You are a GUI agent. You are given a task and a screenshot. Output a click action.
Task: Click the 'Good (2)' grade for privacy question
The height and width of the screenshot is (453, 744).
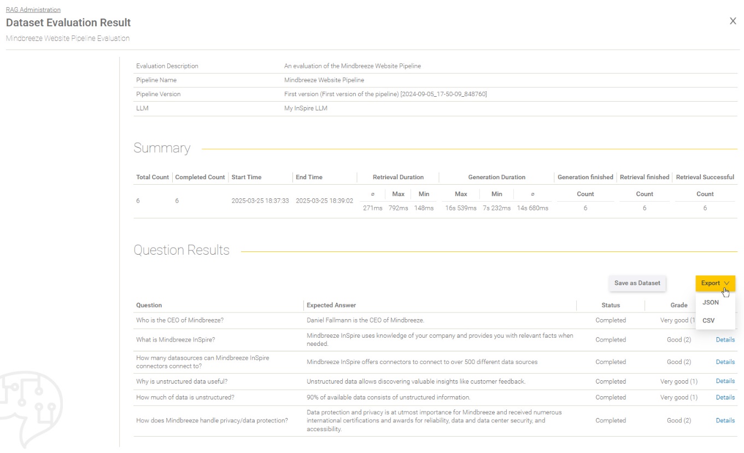679,420
